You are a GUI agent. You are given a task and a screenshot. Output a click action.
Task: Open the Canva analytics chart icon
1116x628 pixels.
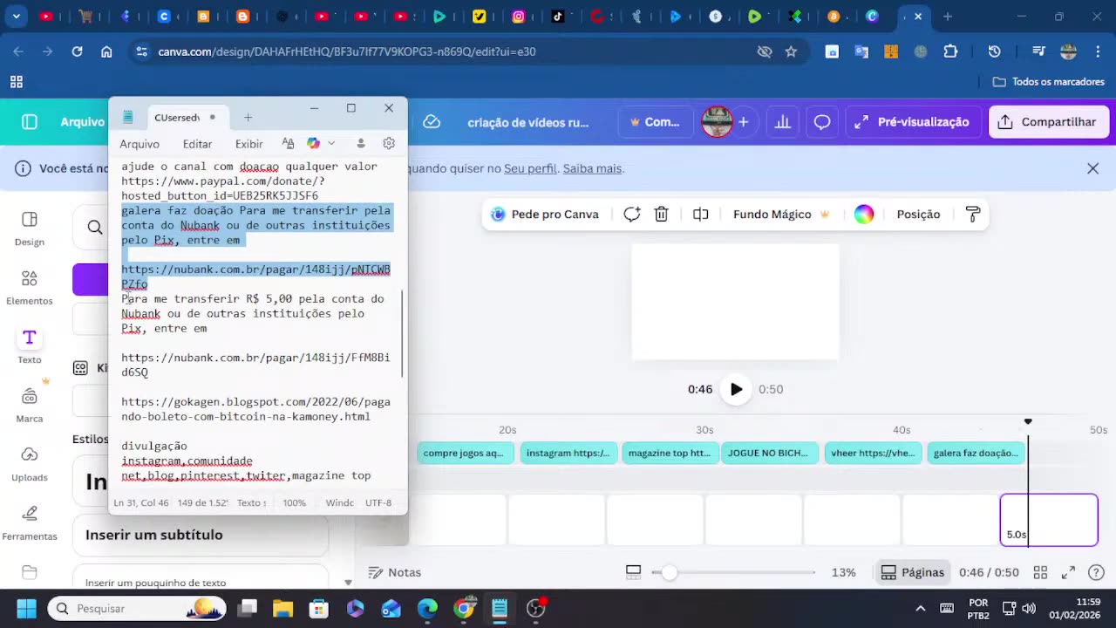783,122
